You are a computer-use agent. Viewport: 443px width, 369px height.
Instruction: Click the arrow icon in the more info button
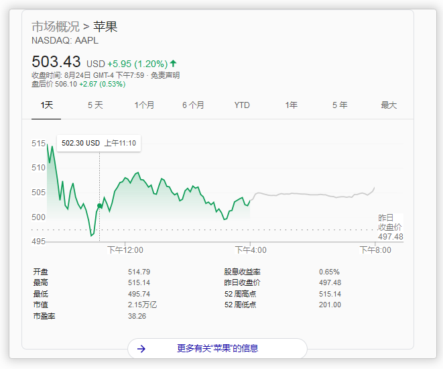pos(141,349)
